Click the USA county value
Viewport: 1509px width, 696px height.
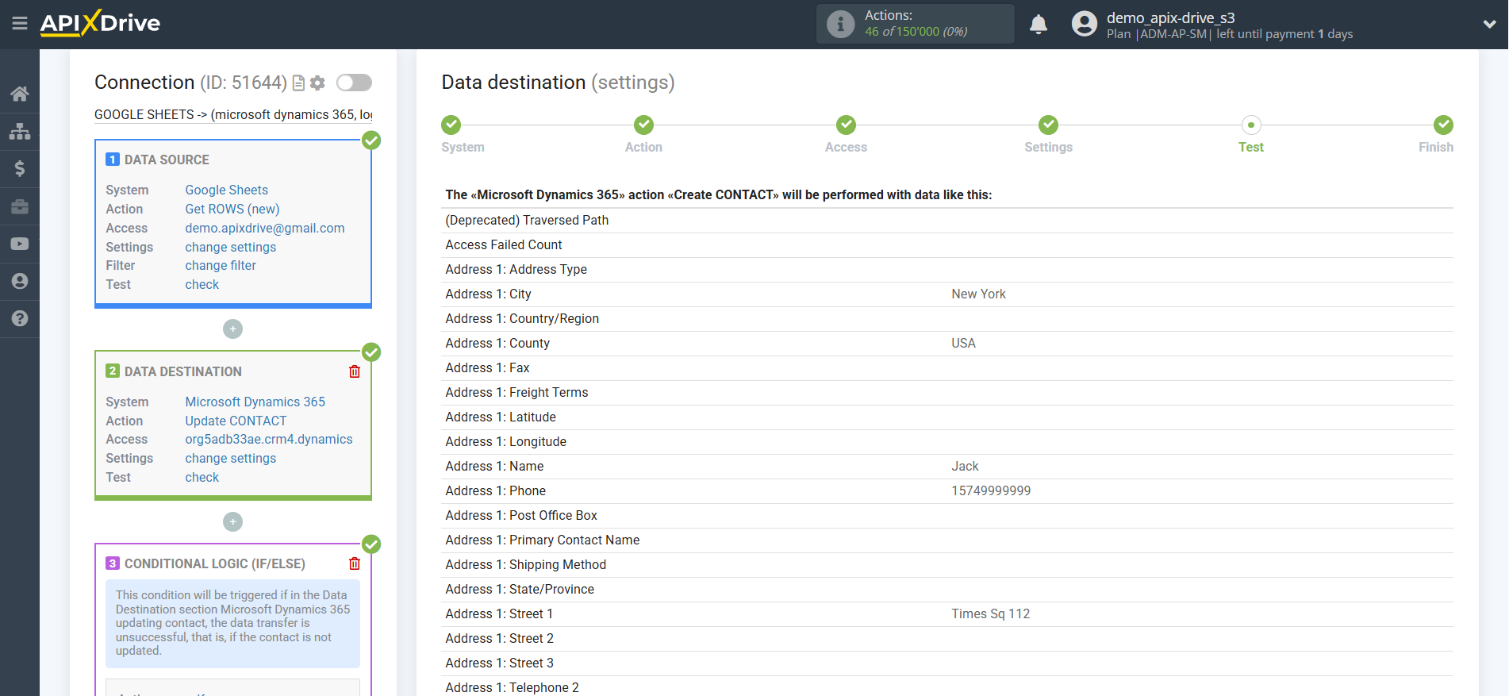pos(963,343)
